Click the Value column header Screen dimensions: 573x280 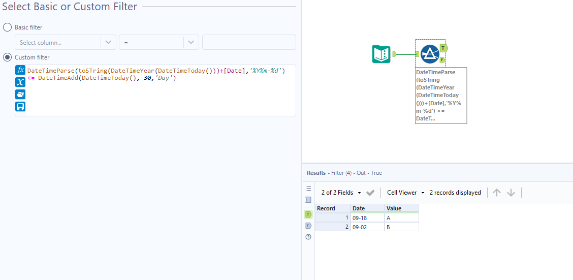pyautogui.click(x=401, y=208)
